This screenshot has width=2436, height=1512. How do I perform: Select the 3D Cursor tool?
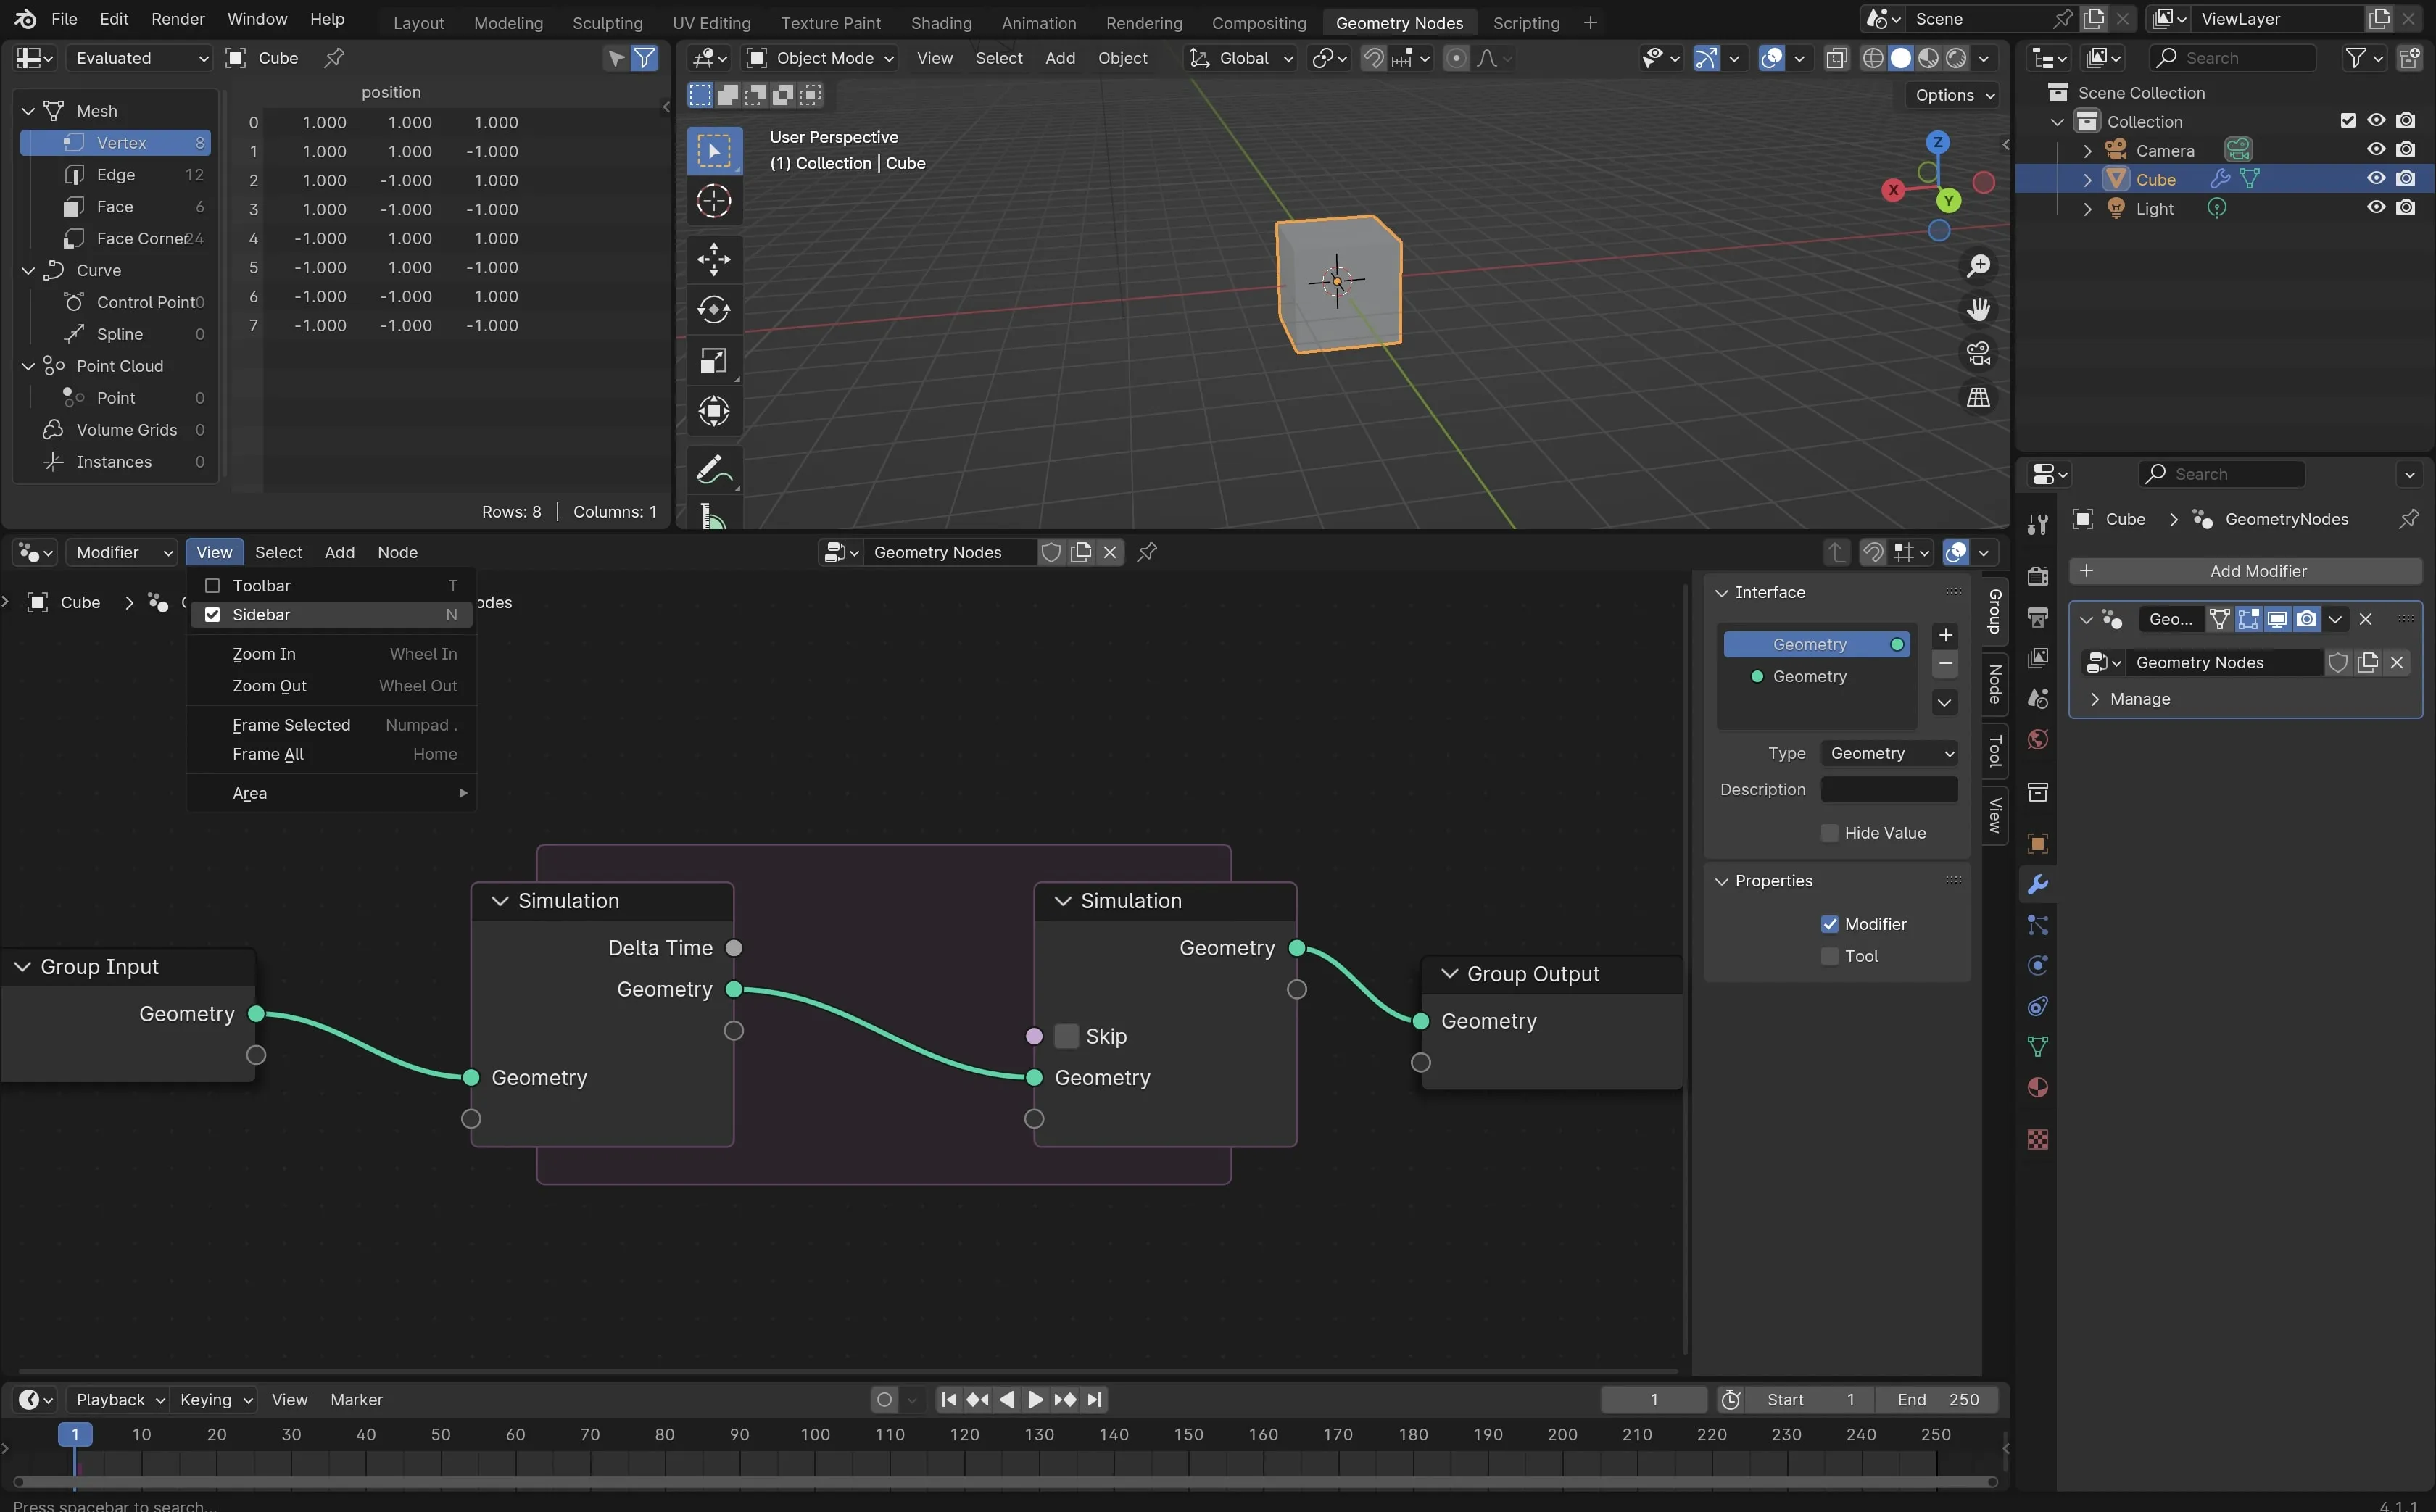tap(713, 201)
